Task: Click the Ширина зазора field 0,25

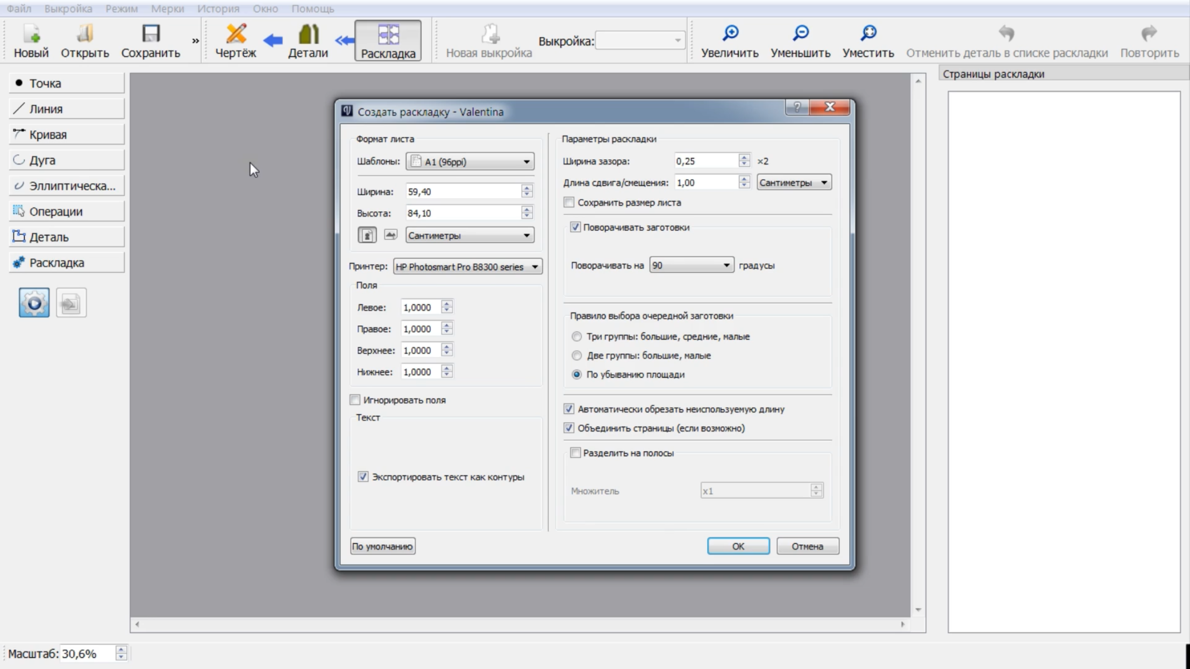Action: point(707,161)
